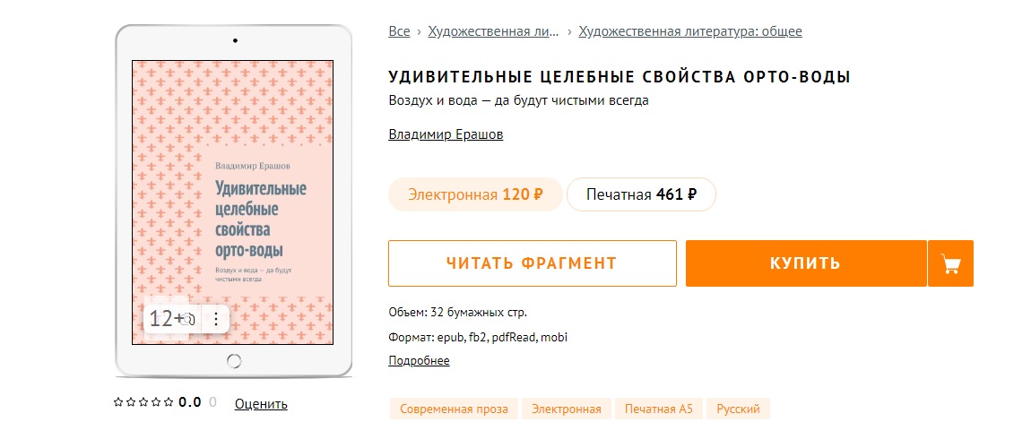
Task: Click the ЧИТАТЬ ФРАГМЕНТ button
Action: pos(533,263)
